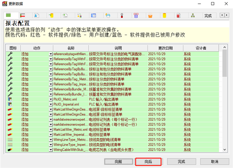Sort by the 图标 column header

click(13, 48)
